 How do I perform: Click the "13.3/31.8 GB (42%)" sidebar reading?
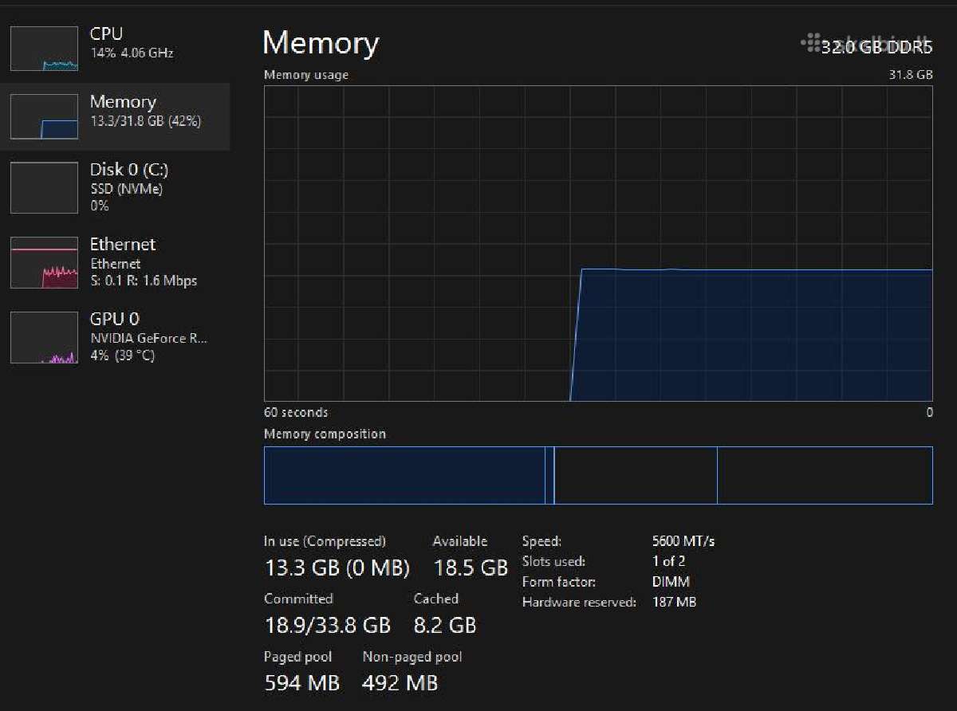pos(145,121)
